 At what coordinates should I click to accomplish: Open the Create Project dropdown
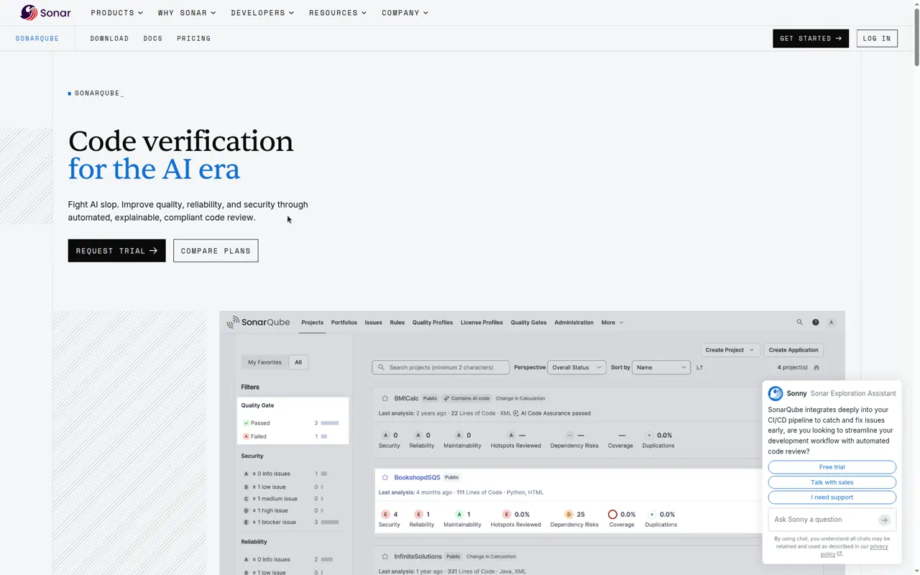coord(730,350)
